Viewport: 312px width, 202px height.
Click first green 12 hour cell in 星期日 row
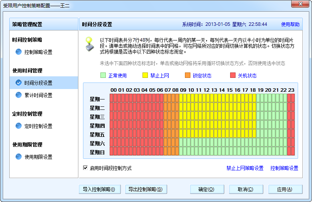[204, 151]
